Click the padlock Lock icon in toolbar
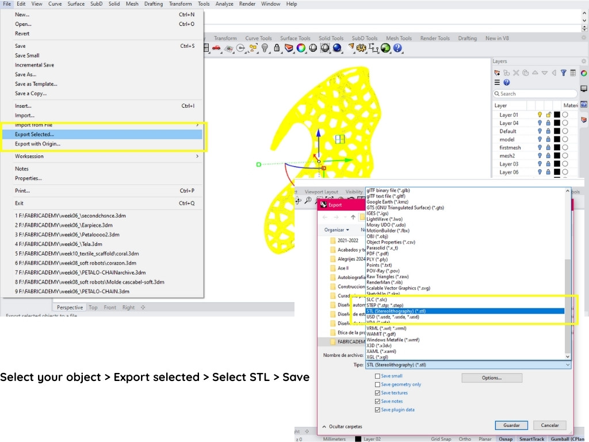The width and height of the screenshot is (589, 442). [277, 48]
